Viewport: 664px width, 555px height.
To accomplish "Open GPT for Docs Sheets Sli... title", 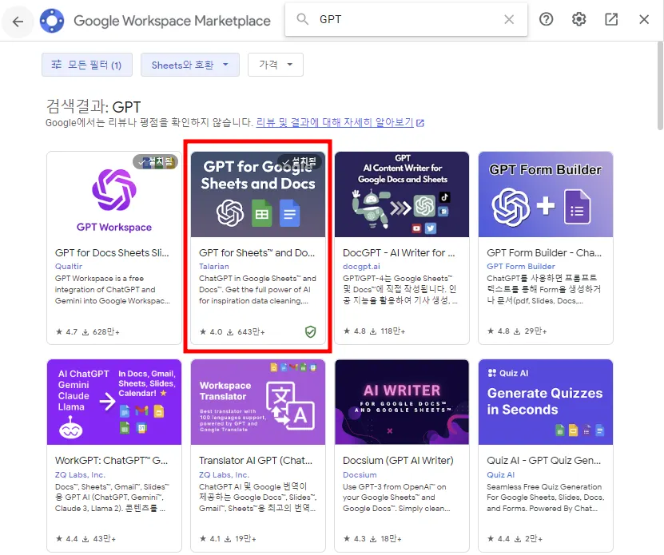I will pos(112,252).
